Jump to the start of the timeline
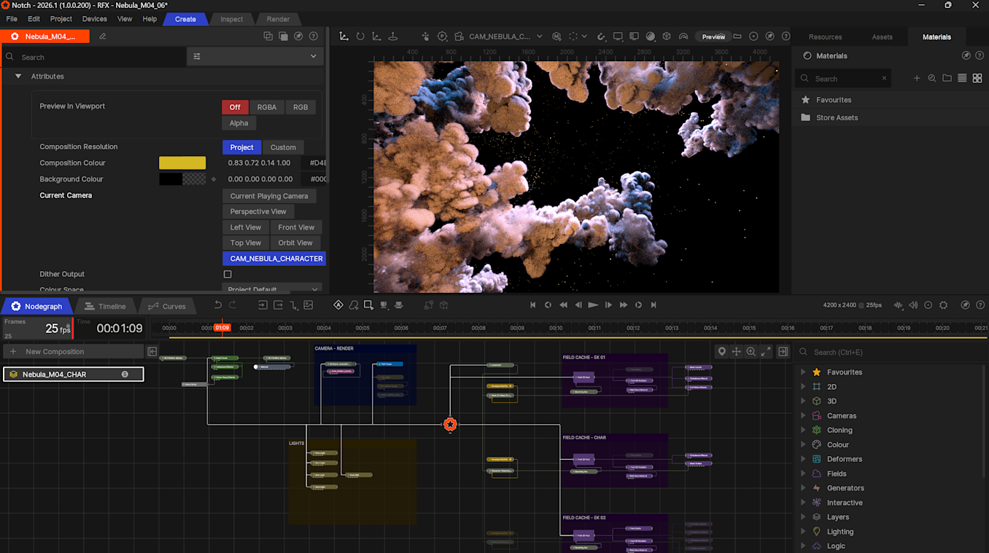989x553 pixels. tap(532, 305)
